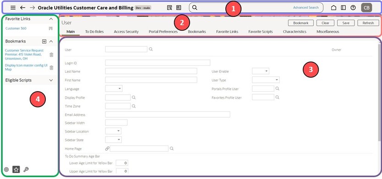Go back with the left arrow

point(22,7)
